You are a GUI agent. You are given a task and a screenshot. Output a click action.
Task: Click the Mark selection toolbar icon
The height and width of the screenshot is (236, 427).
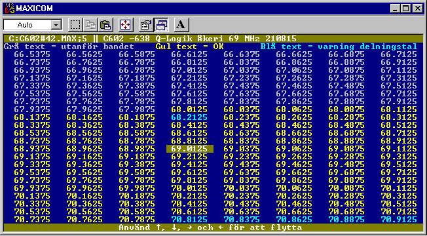tap(75, 25)
